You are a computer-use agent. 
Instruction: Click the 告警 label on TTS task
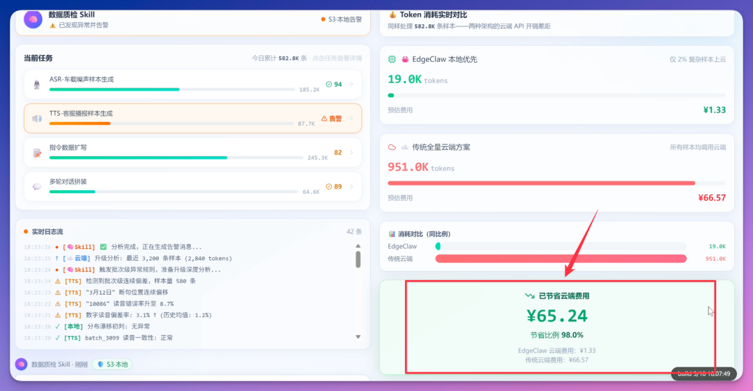coord(335,118)
